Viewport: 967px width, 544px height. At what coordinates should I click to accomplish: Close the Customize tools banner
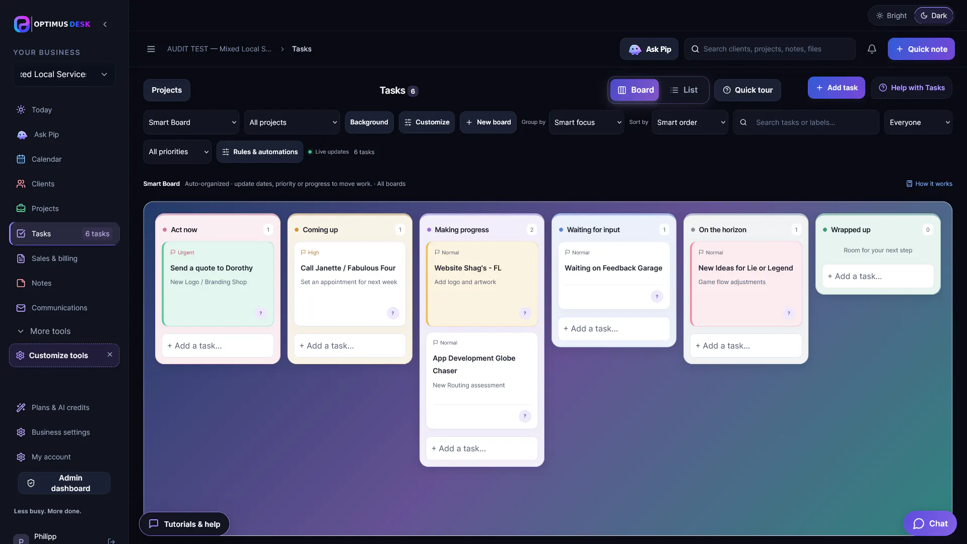(110, 355)
